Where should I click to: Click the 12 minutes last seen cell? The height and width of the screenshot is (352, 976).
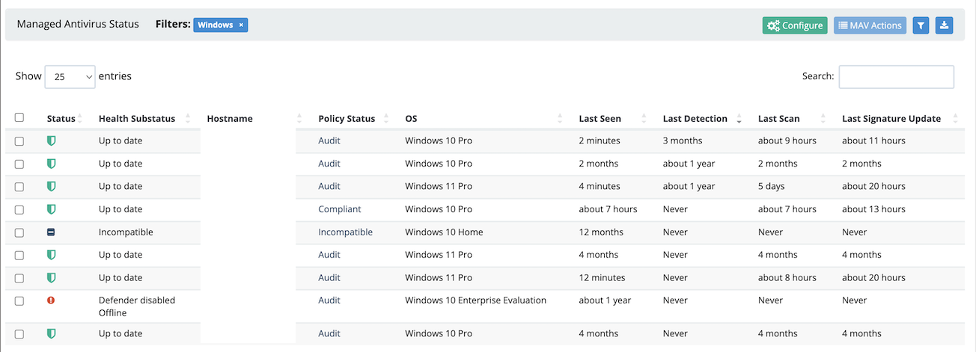pyautogui.click(x=602, y=278)
